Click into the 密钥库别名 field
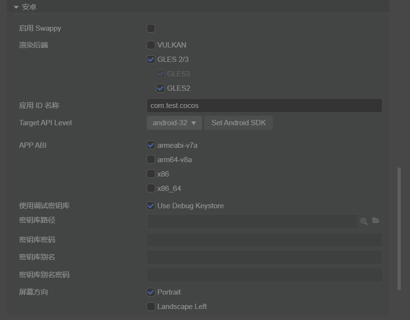 [x=264, y=257]
